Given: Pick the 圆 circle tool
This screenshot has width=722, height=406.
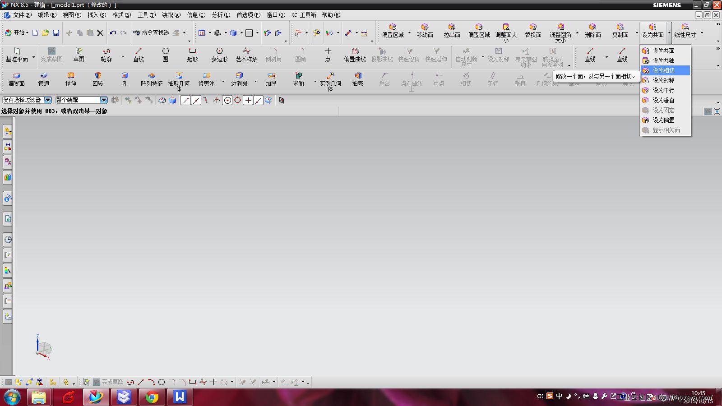Looking at the screenshot, I should (165, 55).
